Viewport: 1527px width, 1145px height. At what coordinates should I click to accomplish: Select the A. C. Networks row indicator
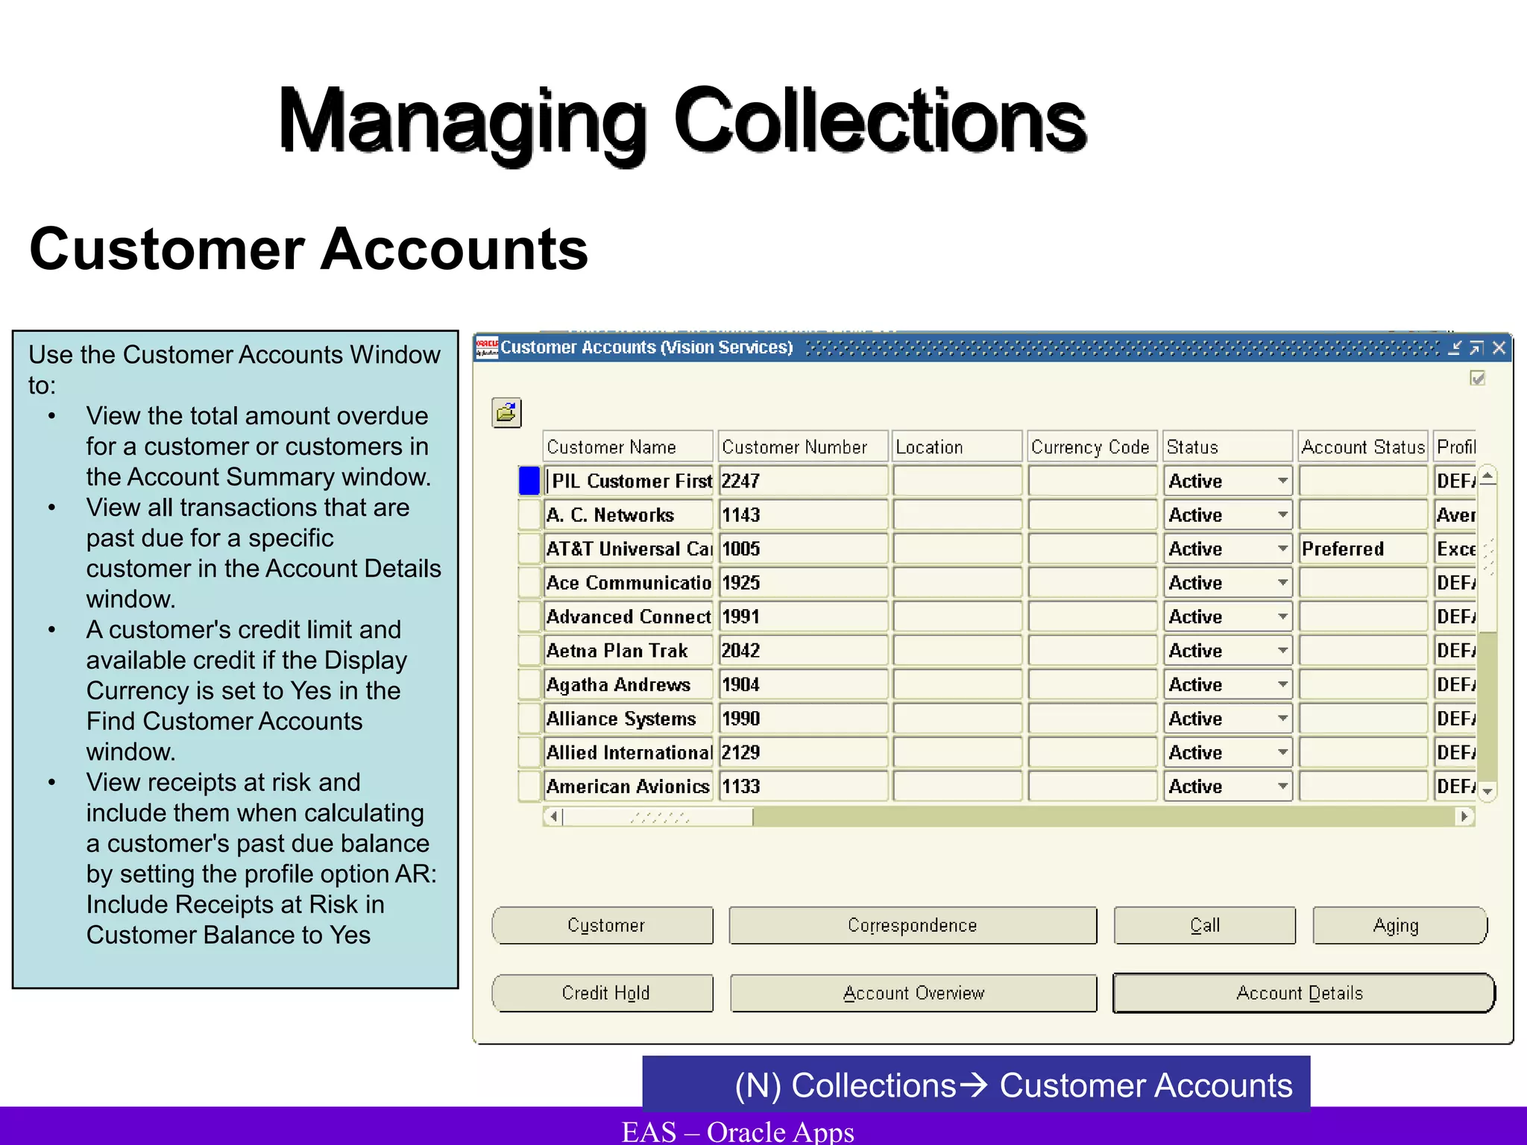pos(529,514)
